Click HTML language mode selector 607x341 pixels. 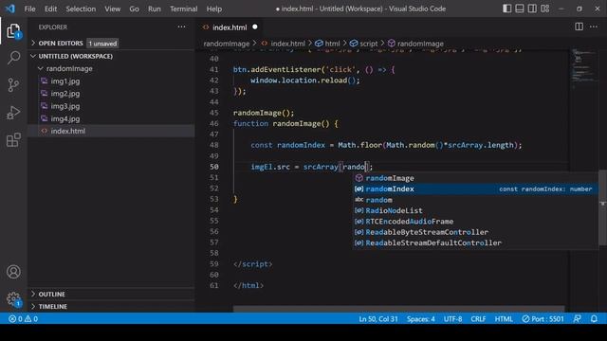point(504,319)
